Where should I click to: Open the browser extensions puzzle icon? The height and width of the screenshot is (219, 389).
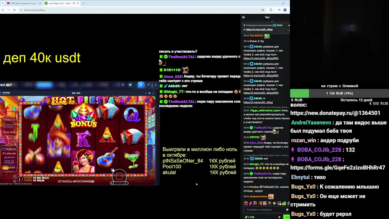click(271, 10)
